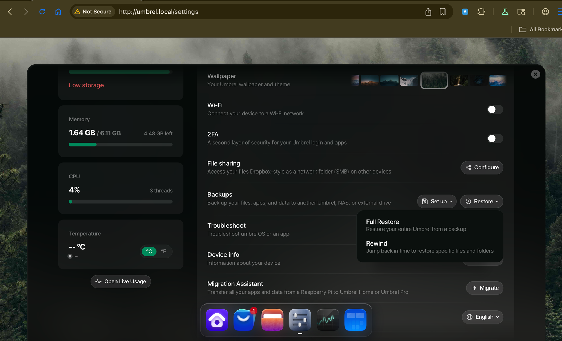Open the All Bookmarks folder
The image size is (562, 341).
540,29
